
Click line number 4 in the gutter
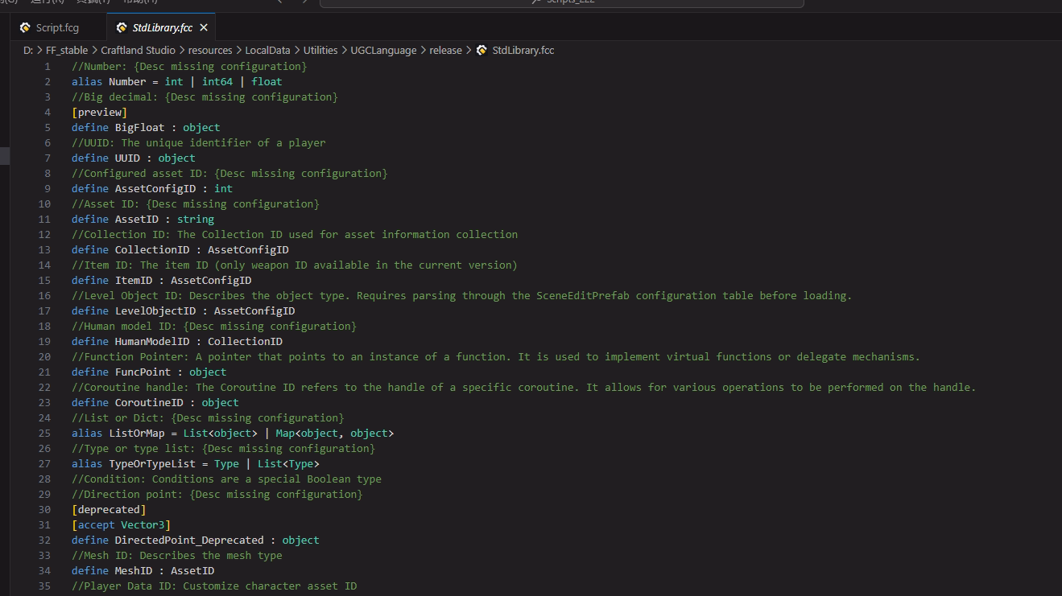(x=48, y=112)
